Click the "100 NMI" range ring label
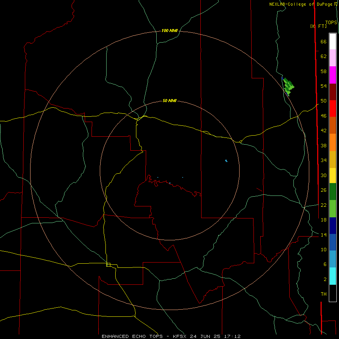Screen dimensions: 339x339 [169, 31]
